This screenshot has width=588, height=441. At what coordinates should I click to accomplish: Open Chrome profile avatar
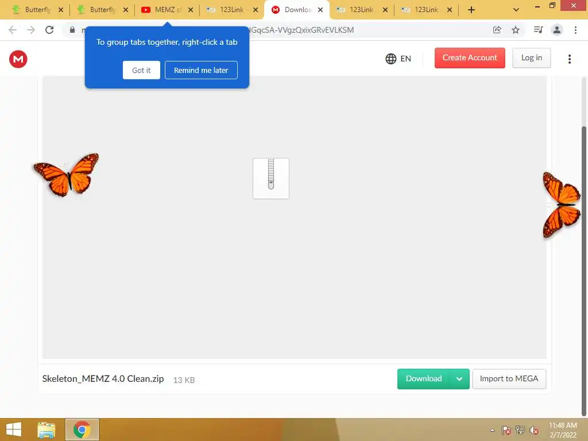pos(557,30)
